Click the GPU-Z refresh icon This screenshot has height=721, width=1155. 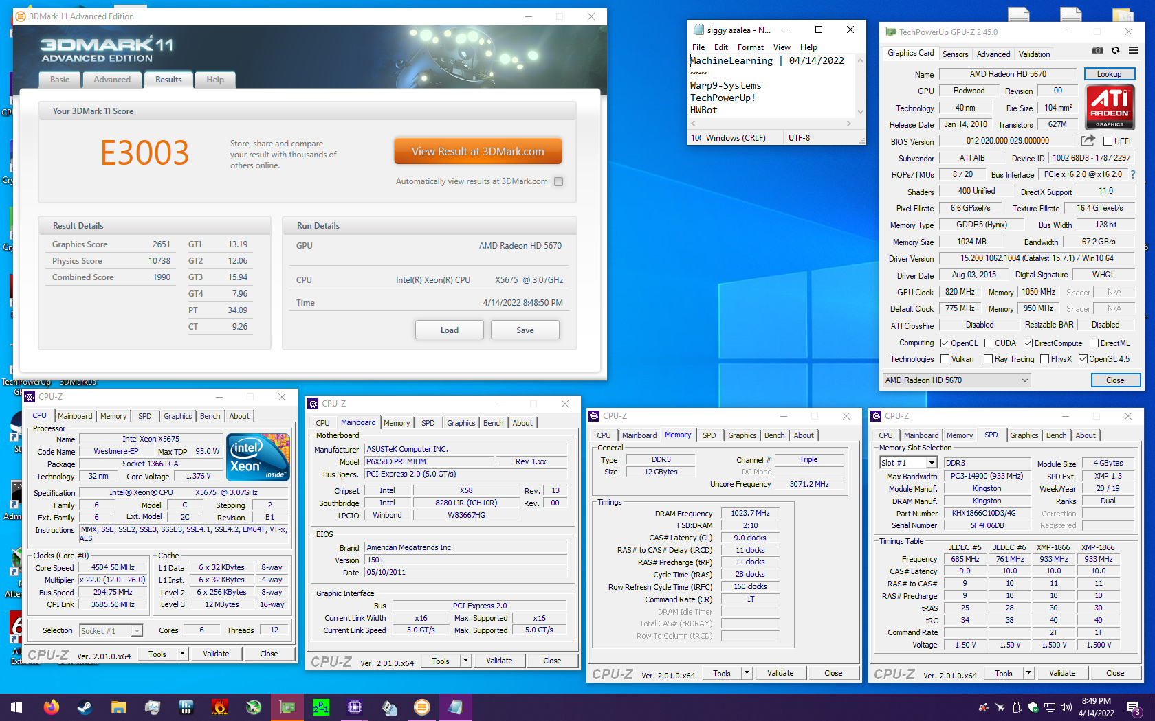point(1115,50)
